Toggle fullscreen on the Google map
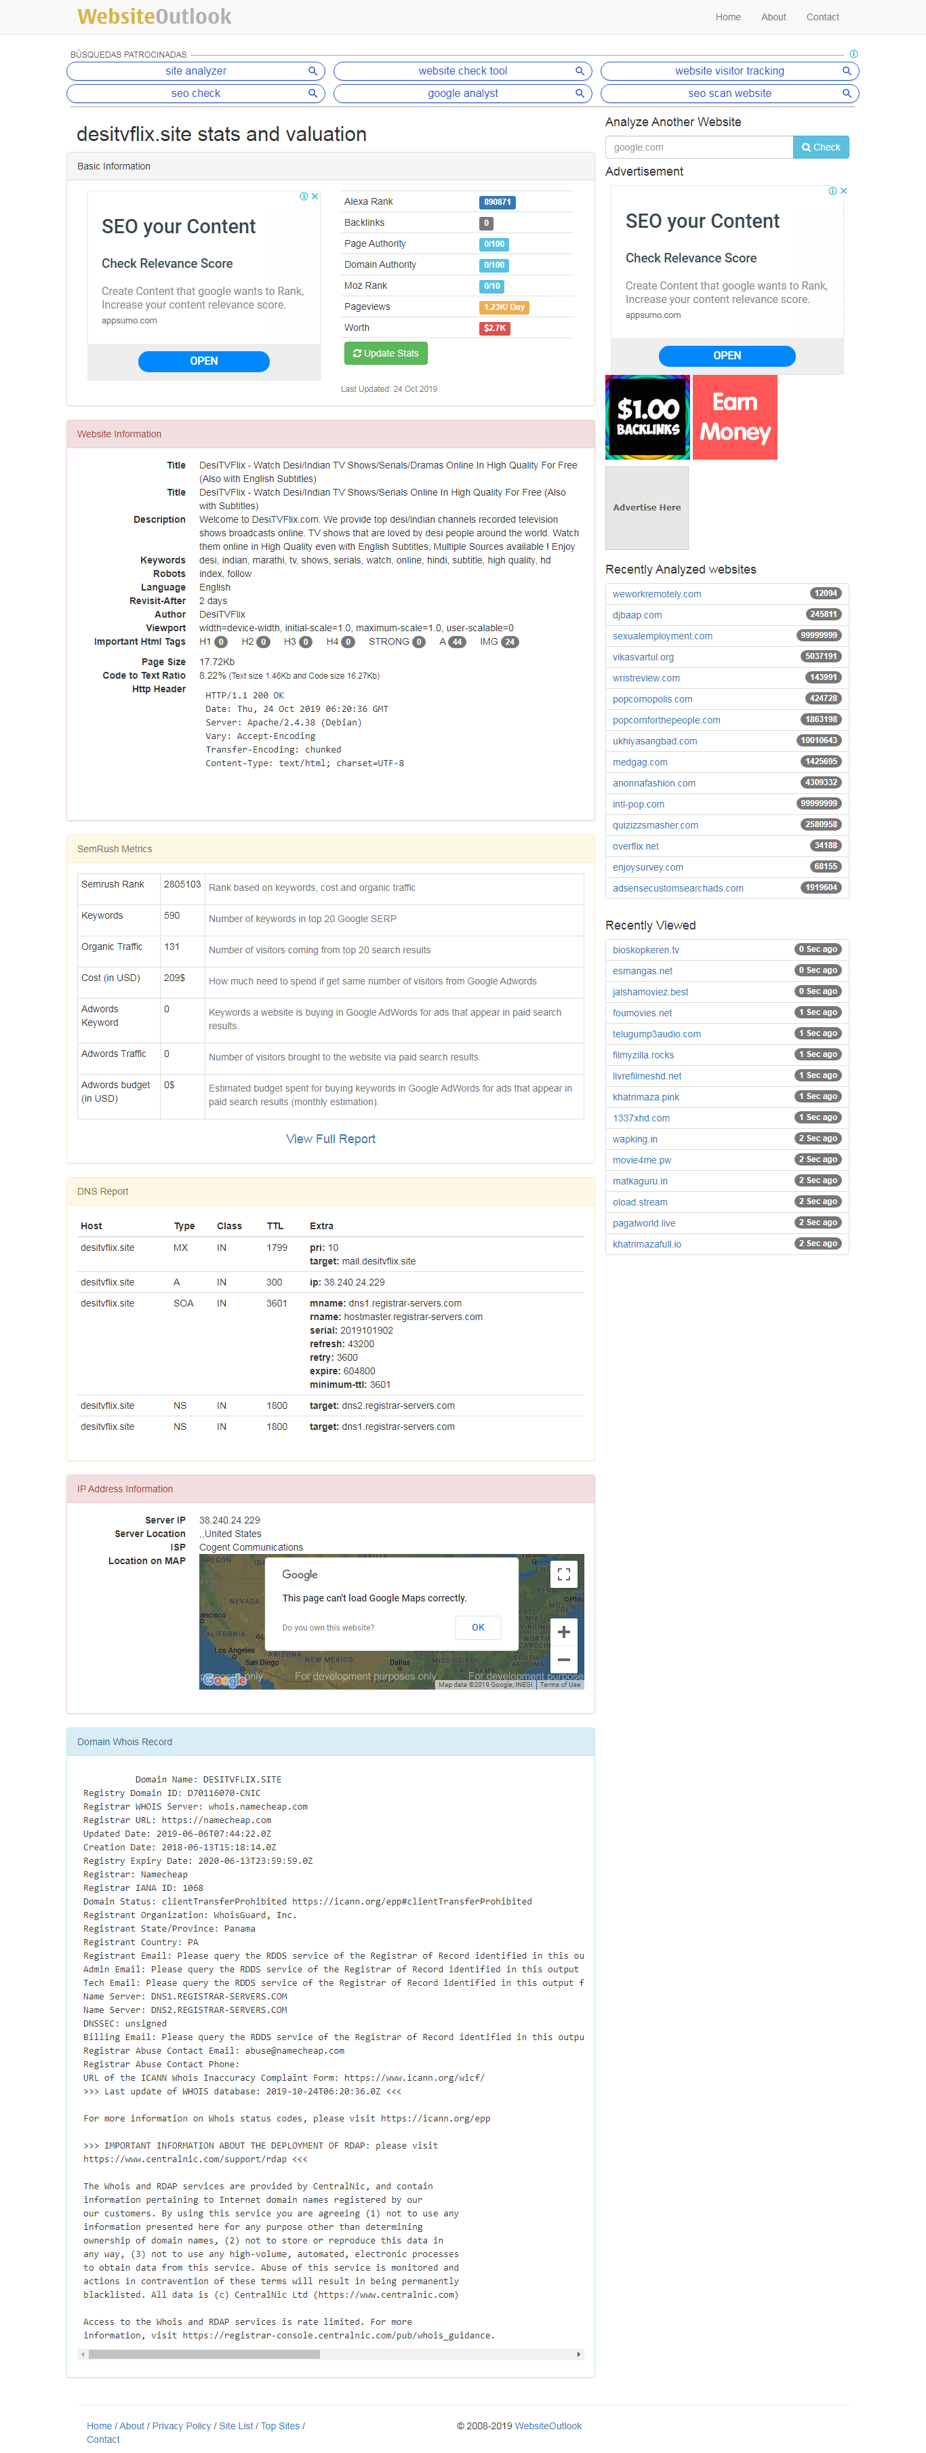The image size is (926, 2453). (563, 1574)
